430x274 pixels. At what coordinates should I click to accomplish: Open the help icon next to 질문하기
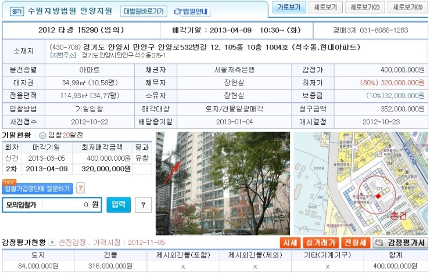(x=80, y=188)
